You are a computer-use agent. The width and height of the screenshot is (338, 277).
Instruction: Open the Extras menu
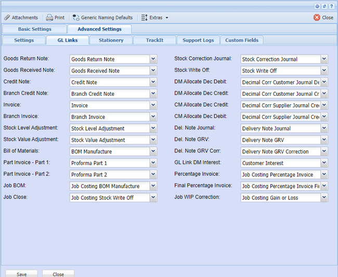154,18
